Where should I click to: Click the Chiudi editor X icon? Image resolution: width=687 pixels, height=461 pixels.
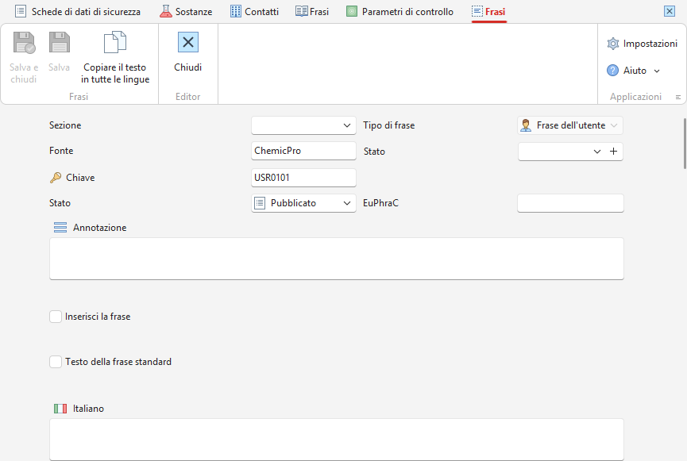pos(188,43)
